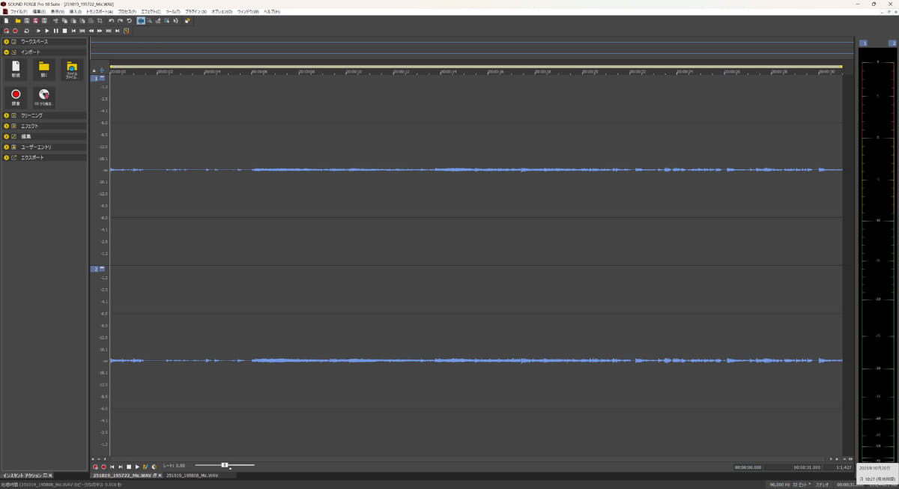Screen dimensions: 899x489
Task: Go to start in data window transport bar
Action: [112, 467]
